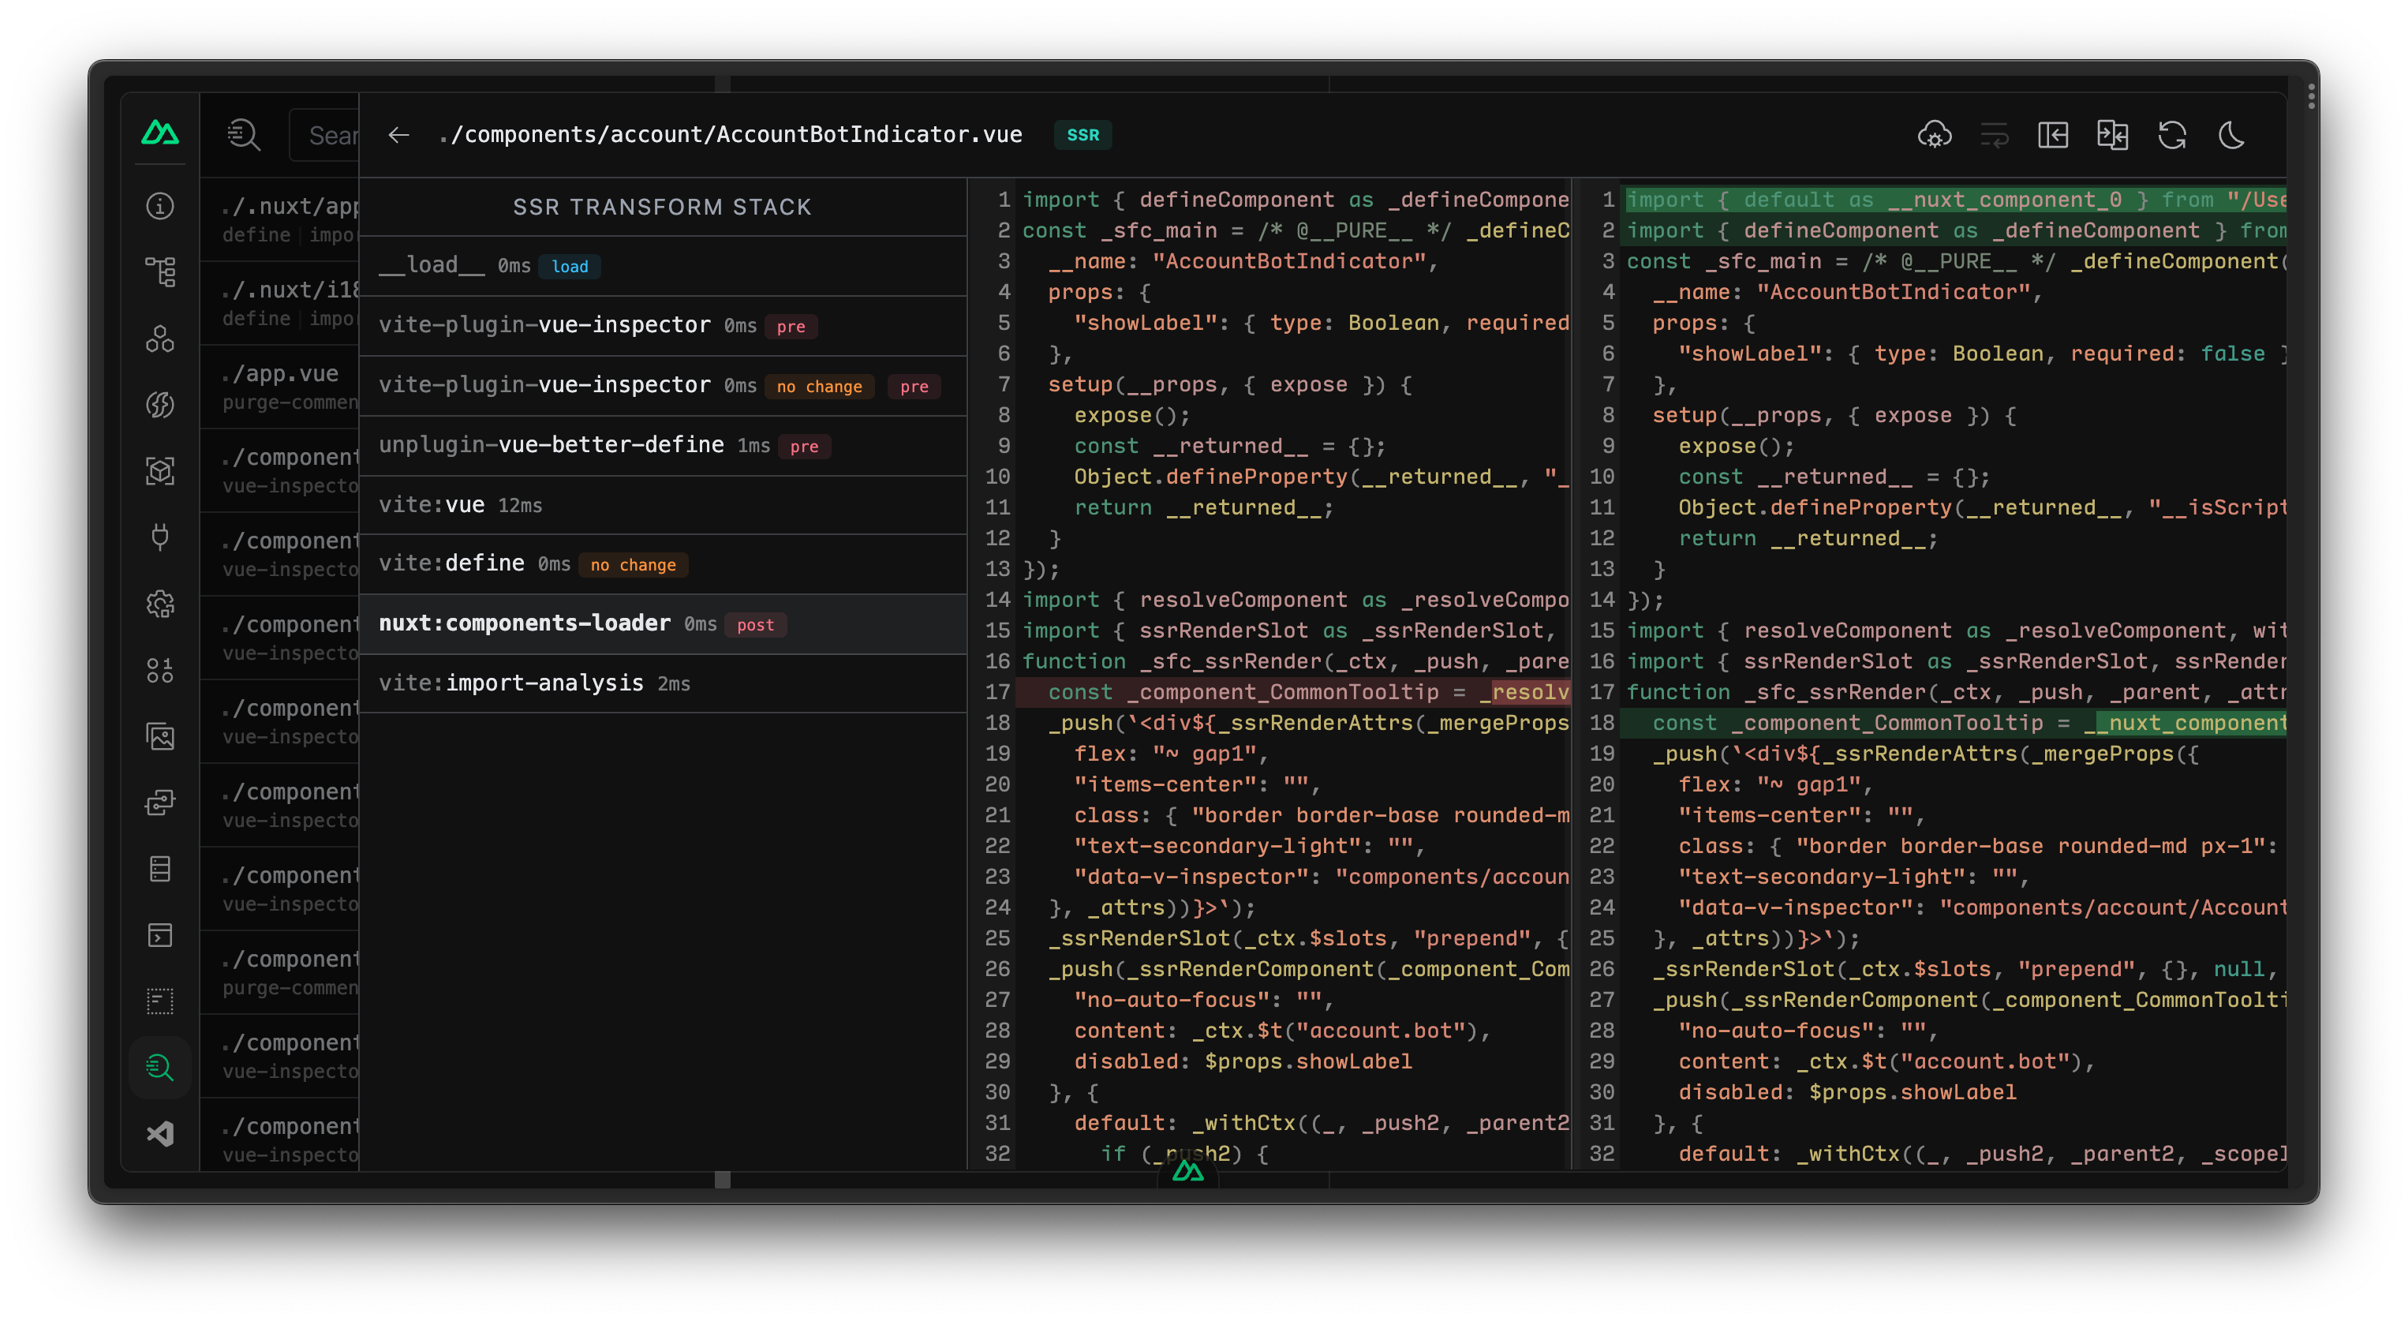
Task: Open the Assets image icon in sidebar
Action: [x=160, y=735]
